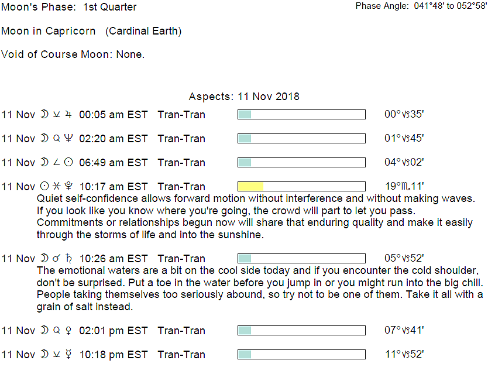
Task: Click the "Moon's Phase: 1st Quarter" line
Action: click(x=69, y=8)
